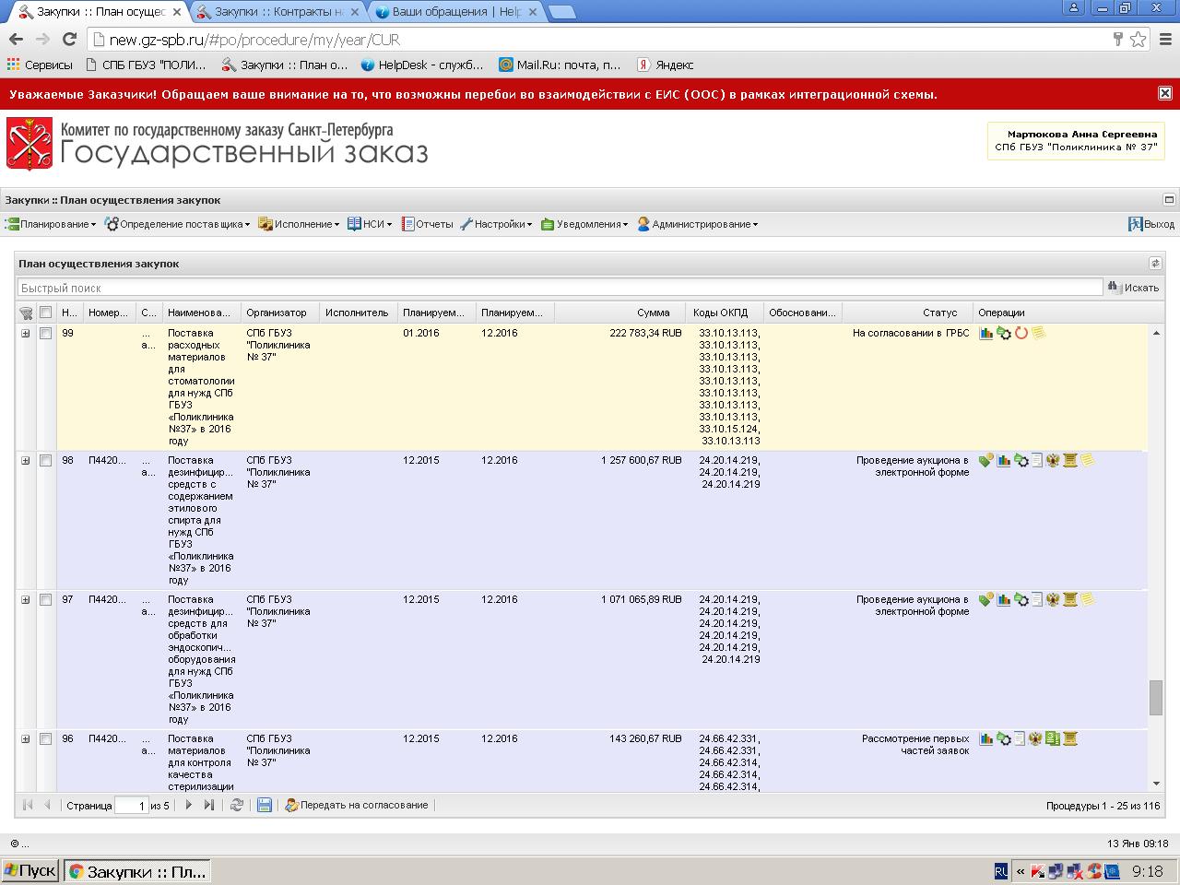Open the Уведомления menu
Screen dimensions: 1180x885
(x=584, y=224)
